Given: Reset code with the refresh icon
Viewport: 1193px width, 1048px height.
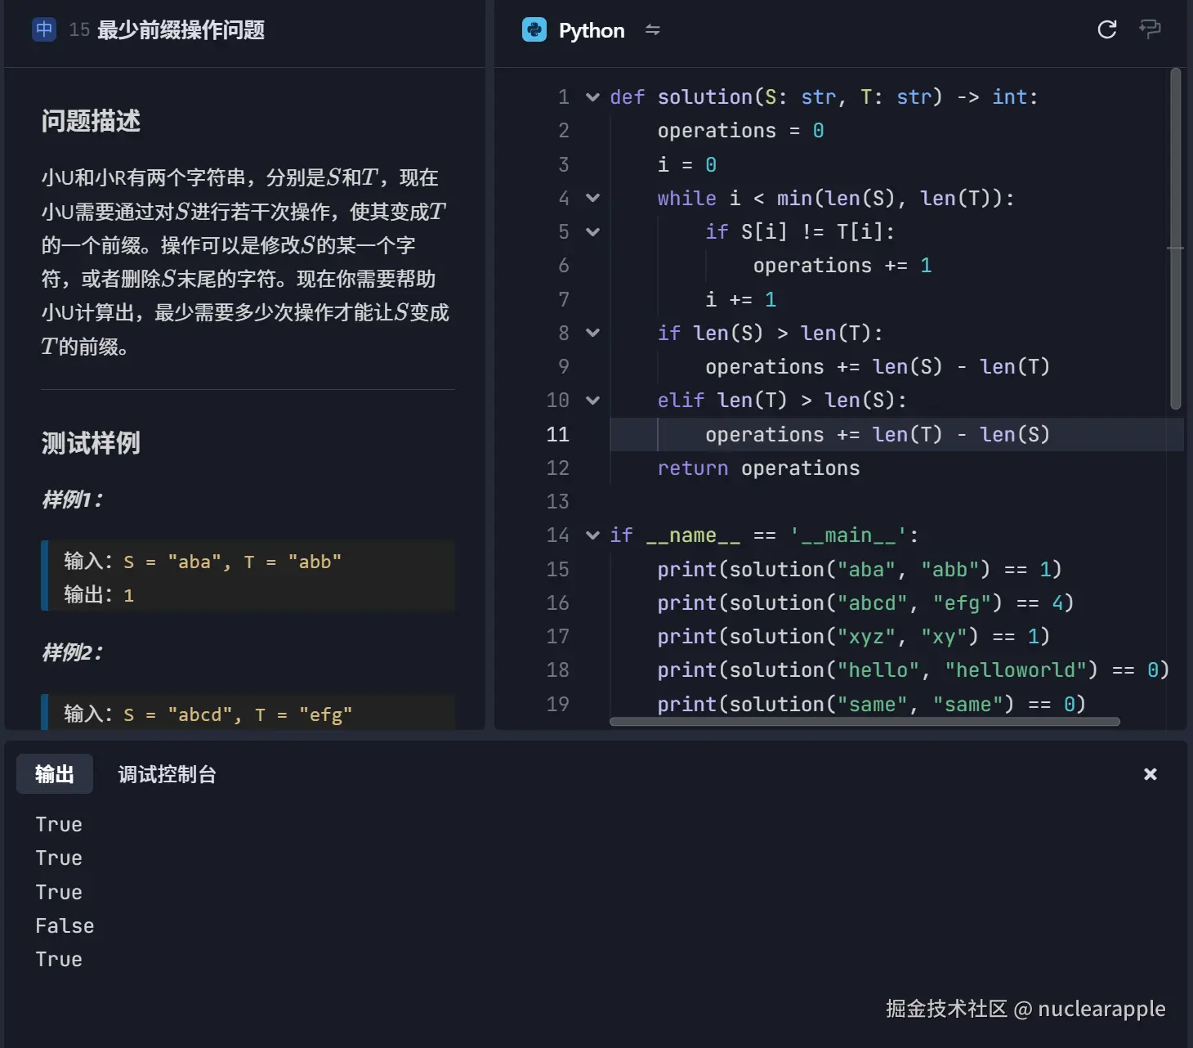Looking at the screenshot, I should tap(1107, 30).
